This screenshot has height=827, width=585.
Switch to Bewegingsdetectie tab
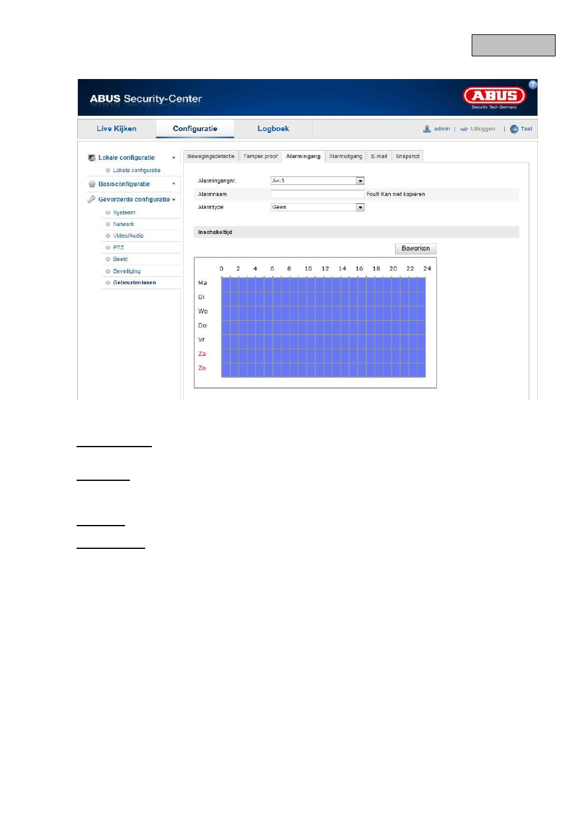click(x=211, y=156)
